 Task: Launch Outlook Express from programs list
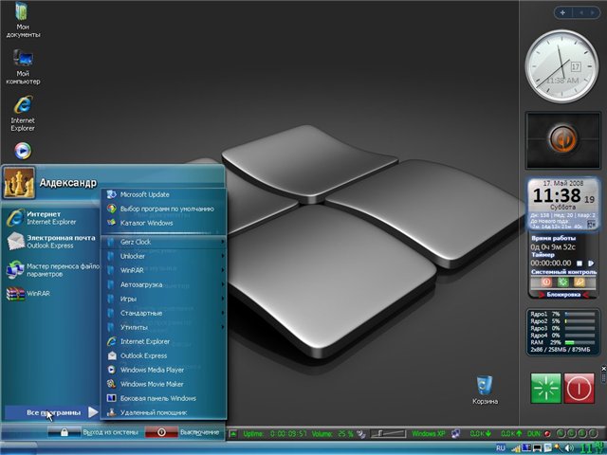(163, 355)
